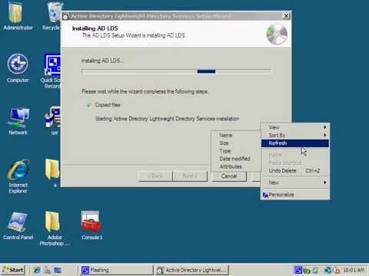The height and width of the screenshot is (276, 369).
Task: Sort desktop icons by Size
Action: click(x=236, y=143)
